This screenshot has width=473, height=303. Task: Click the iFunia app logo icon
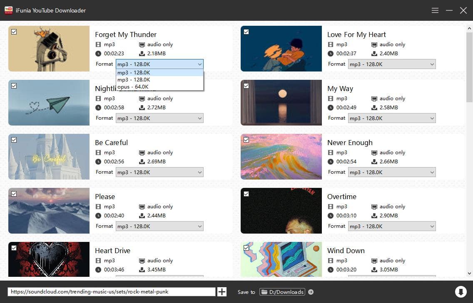(8, 10)
